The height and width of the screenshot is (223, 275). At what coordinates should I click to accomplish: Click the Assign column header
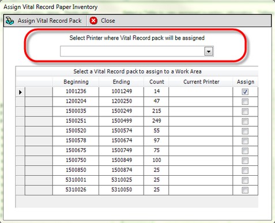point(246,82)
